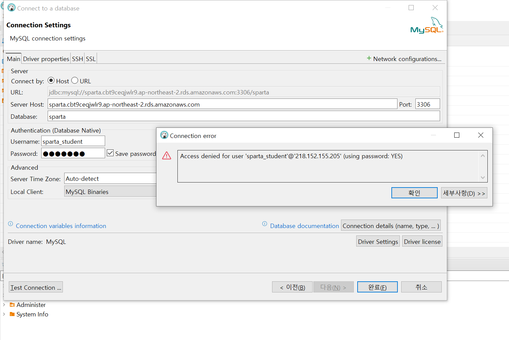Viewport: 509px width, 340px height.
Task: Close the Connect to a database window
Action: (x=435, y=7)
